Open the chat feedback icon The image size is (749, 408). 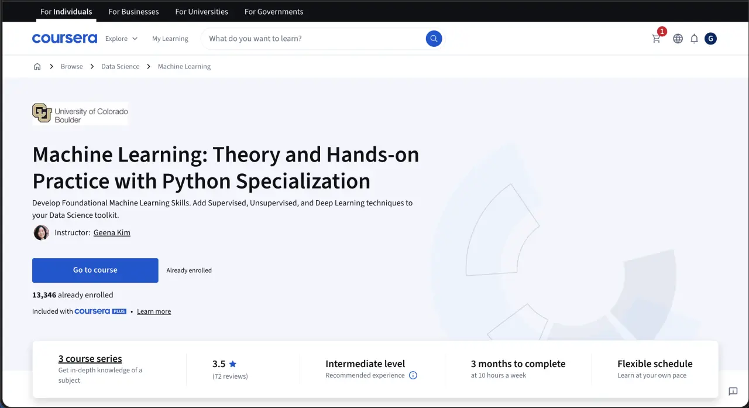[733, 391]
